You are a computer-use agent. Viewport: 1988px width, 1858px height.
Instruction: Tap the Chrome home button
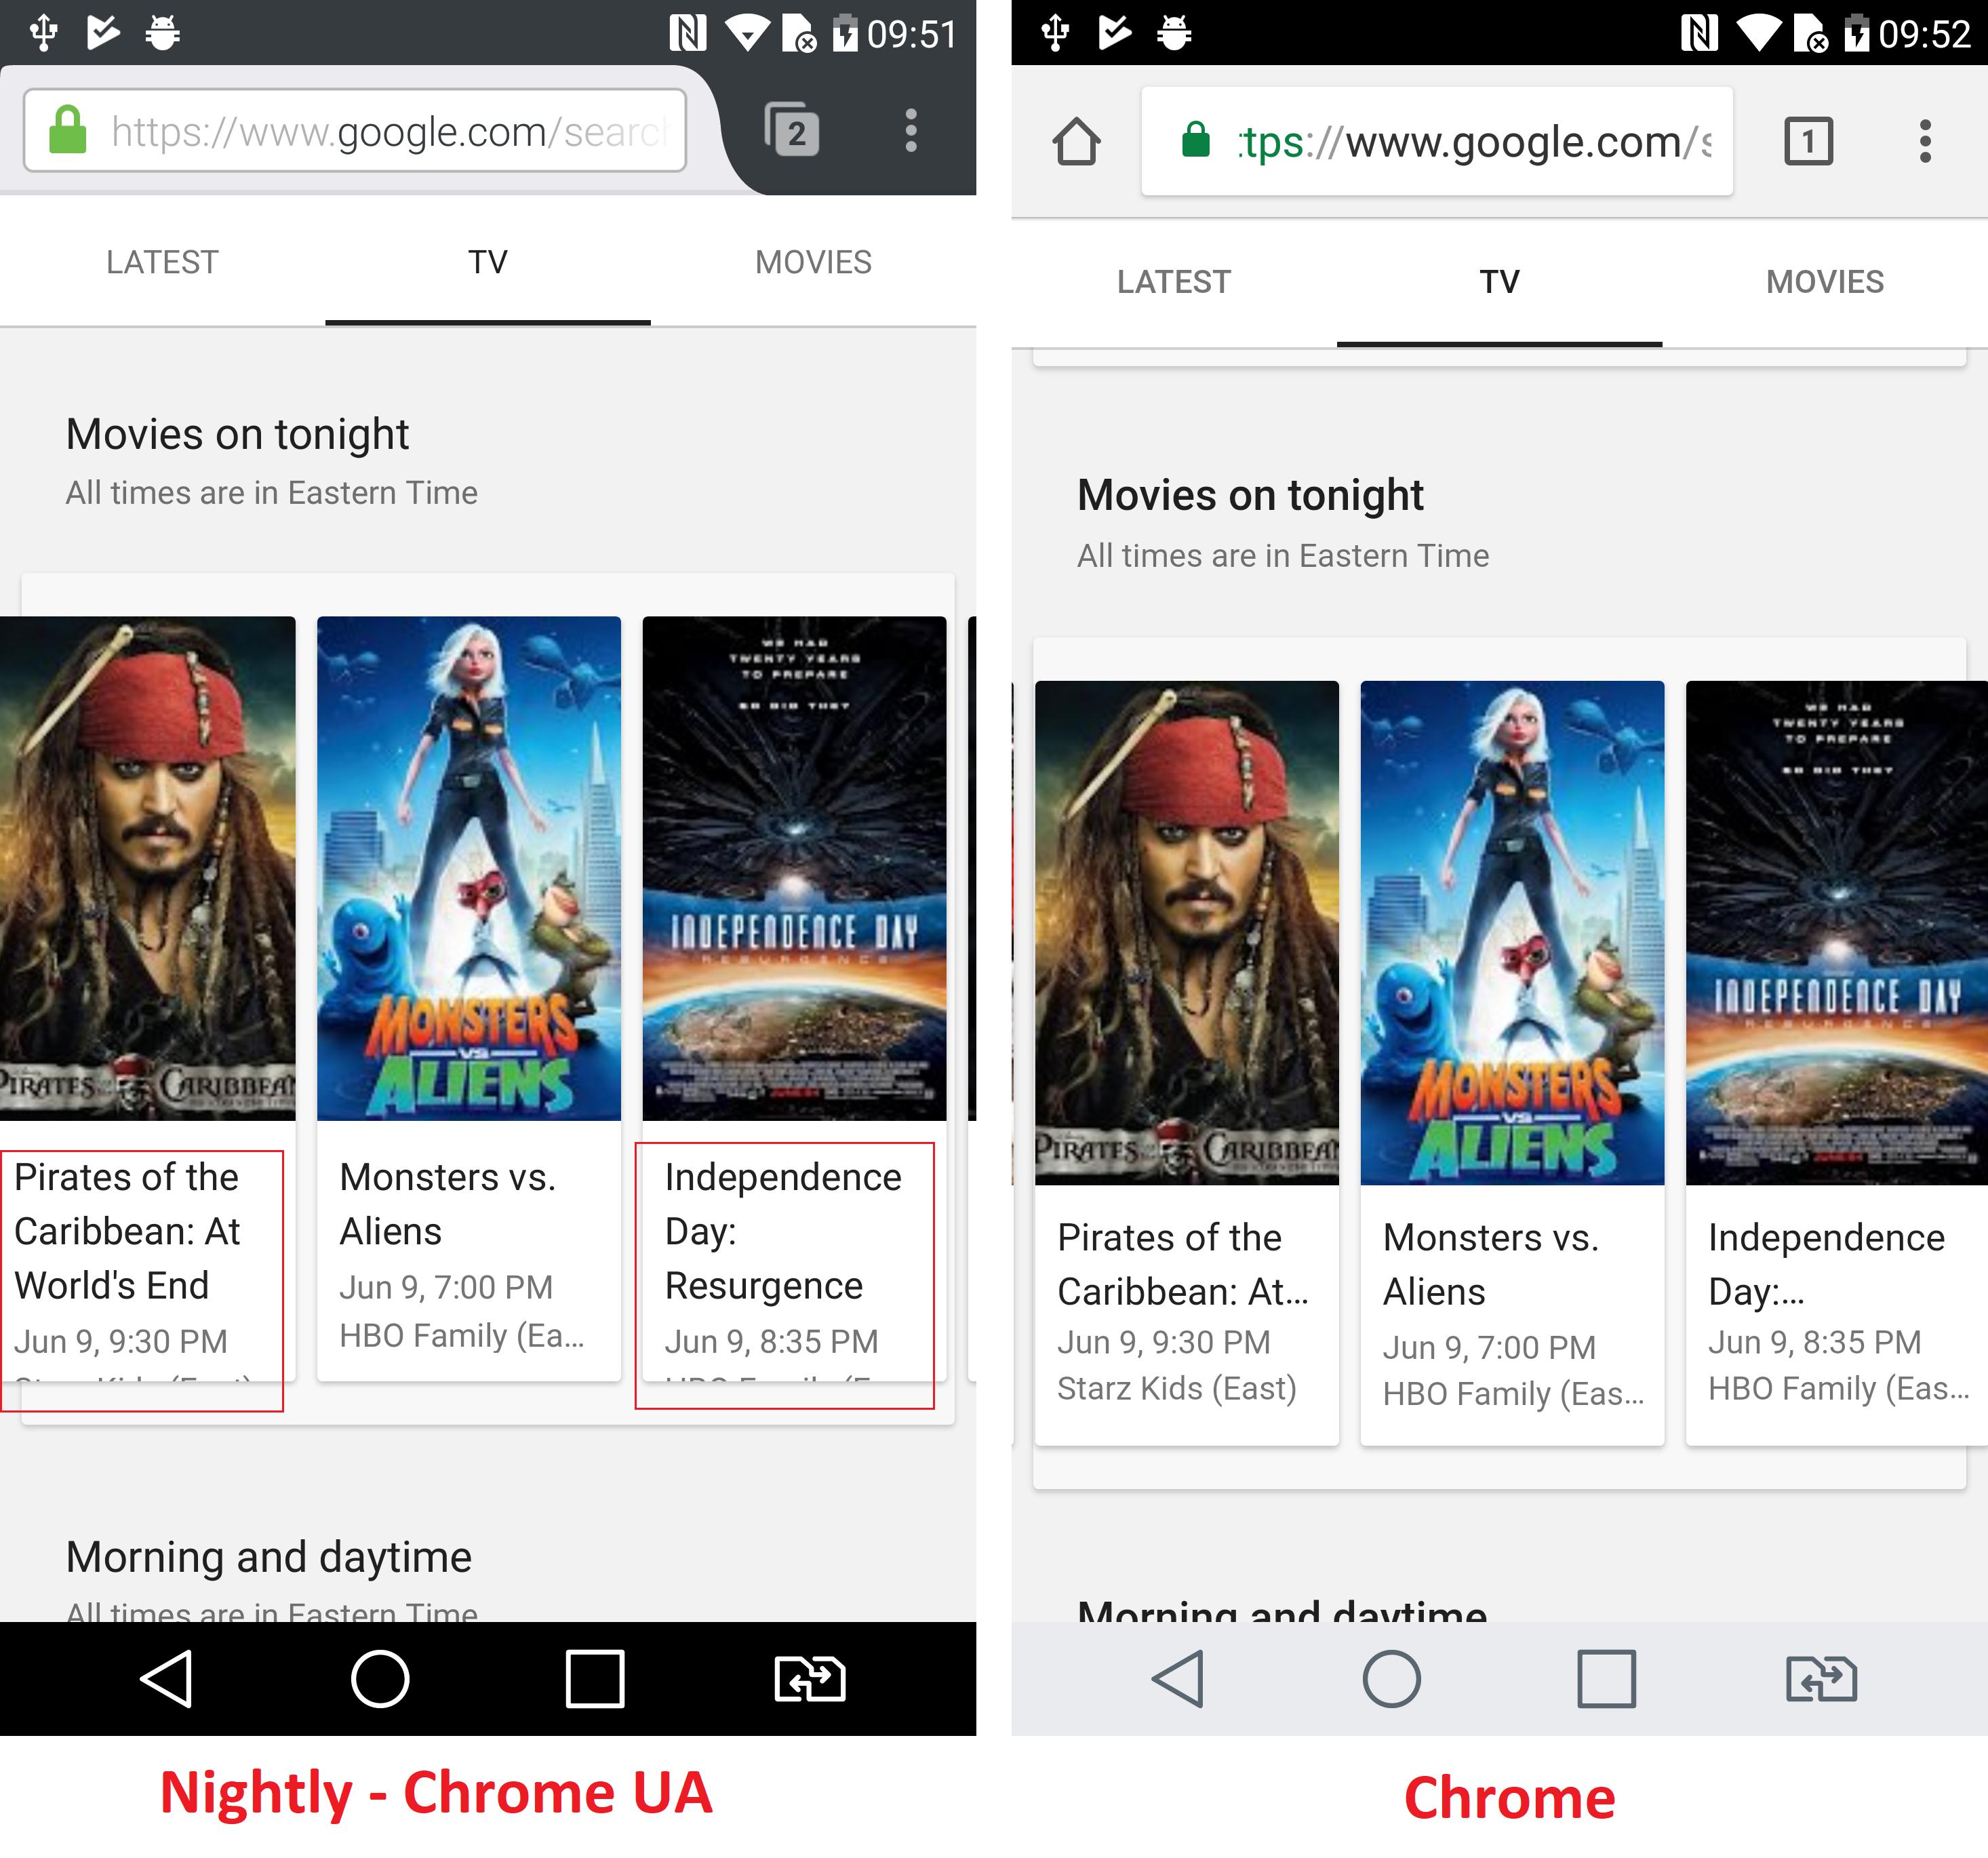point(1077,141)
